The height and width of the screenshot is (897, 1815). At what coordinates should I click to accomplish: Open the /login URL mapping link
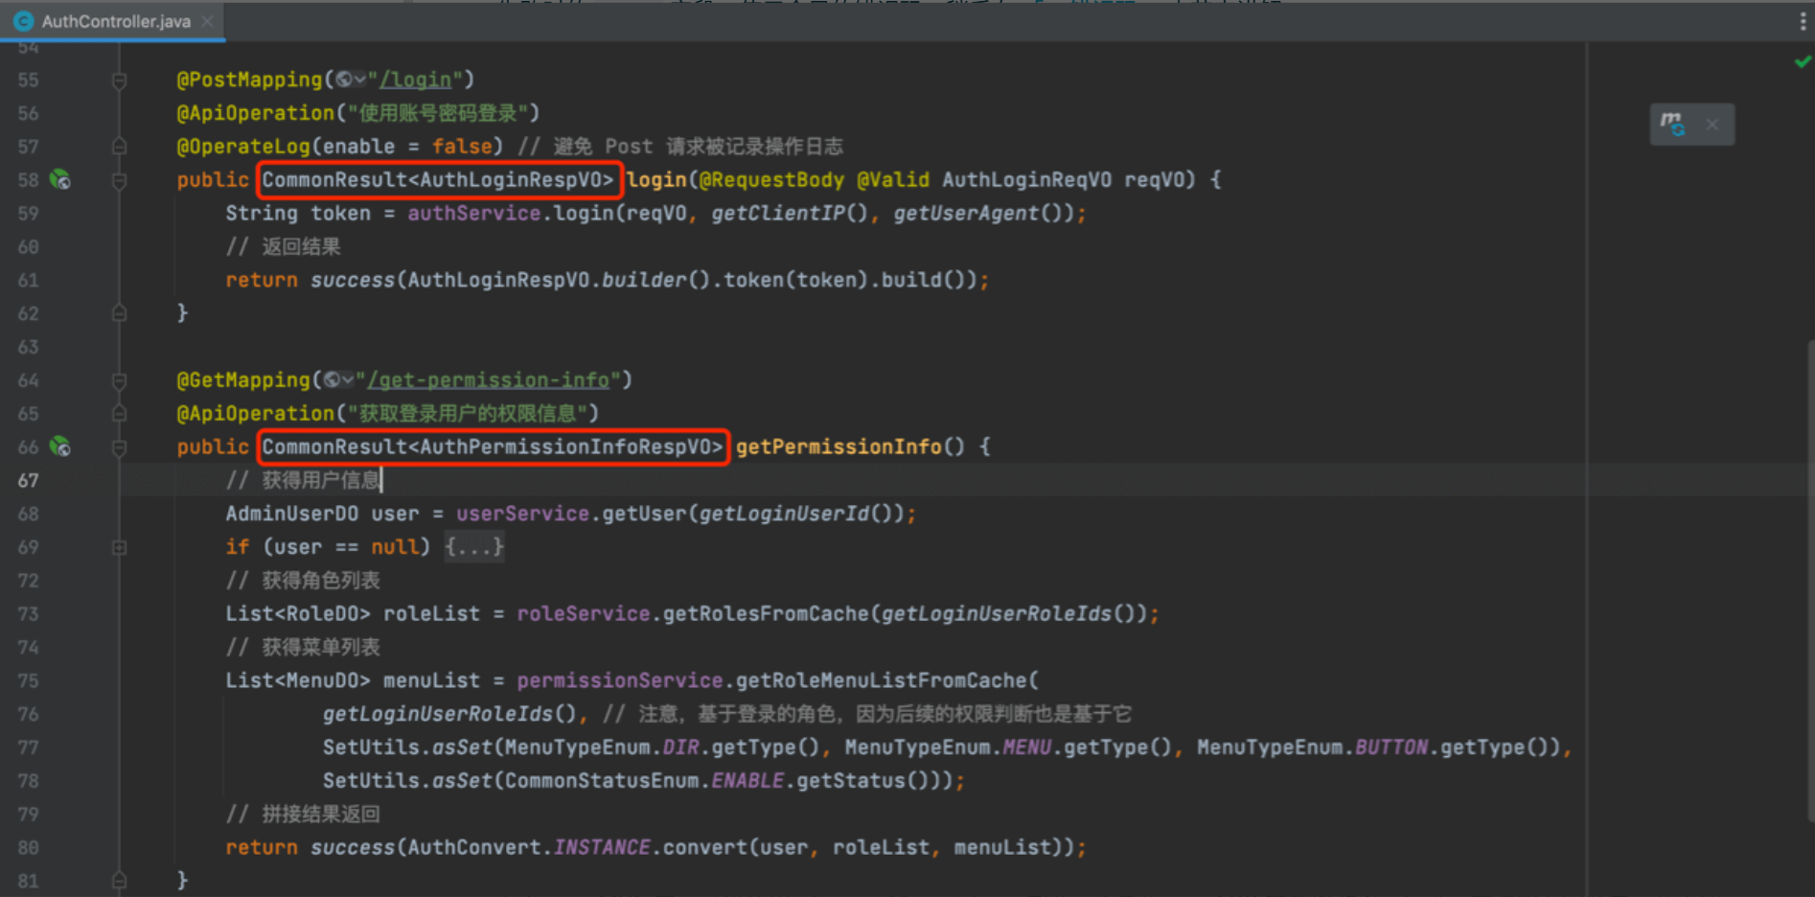coord(415,80)
